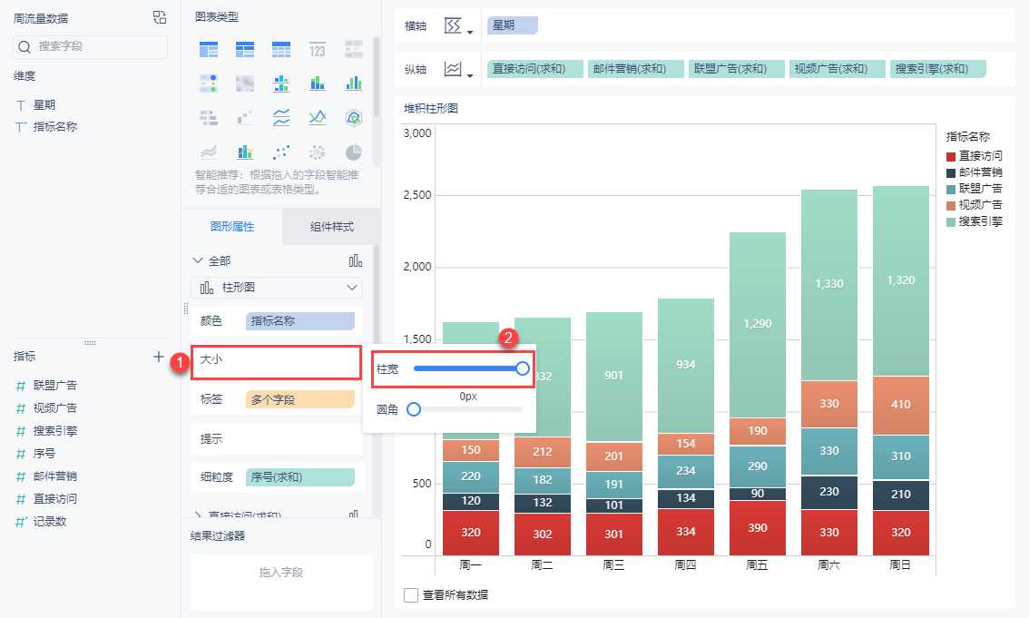The width and height of the screenshot is (1029, 618).
Task: Tick the 查看所有数据 checkbox
Action: pyautogui.click(x=411, y=595)
